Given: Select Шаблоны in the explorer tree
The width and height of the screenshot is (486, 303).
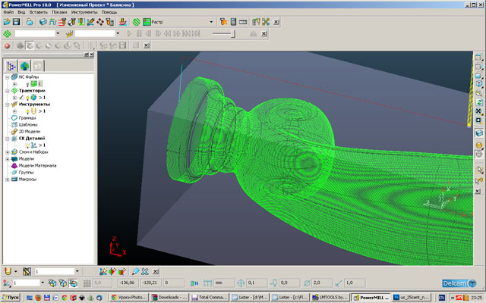Looking at the screenshot, I should pyautogui.click(x=28, y=125).
